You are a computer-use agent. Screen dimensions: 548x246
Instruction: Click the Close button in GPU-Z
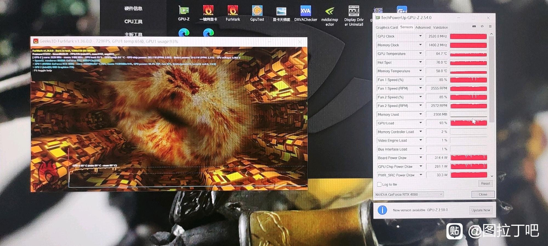483,194
